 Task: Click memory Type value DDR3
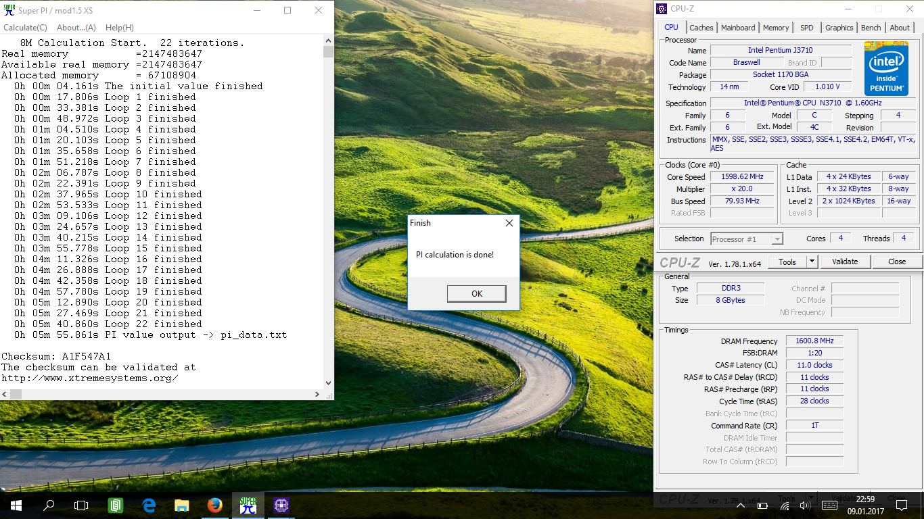click(730, 289)
